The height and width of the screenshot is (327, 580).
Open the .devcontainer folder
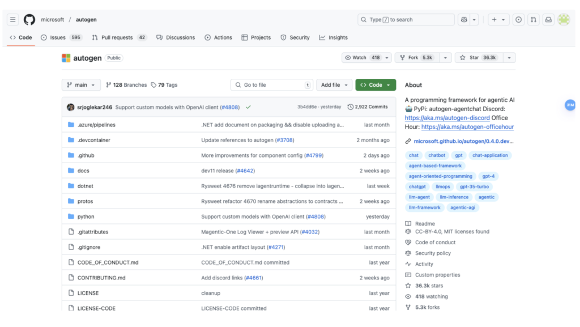(94, 140)
